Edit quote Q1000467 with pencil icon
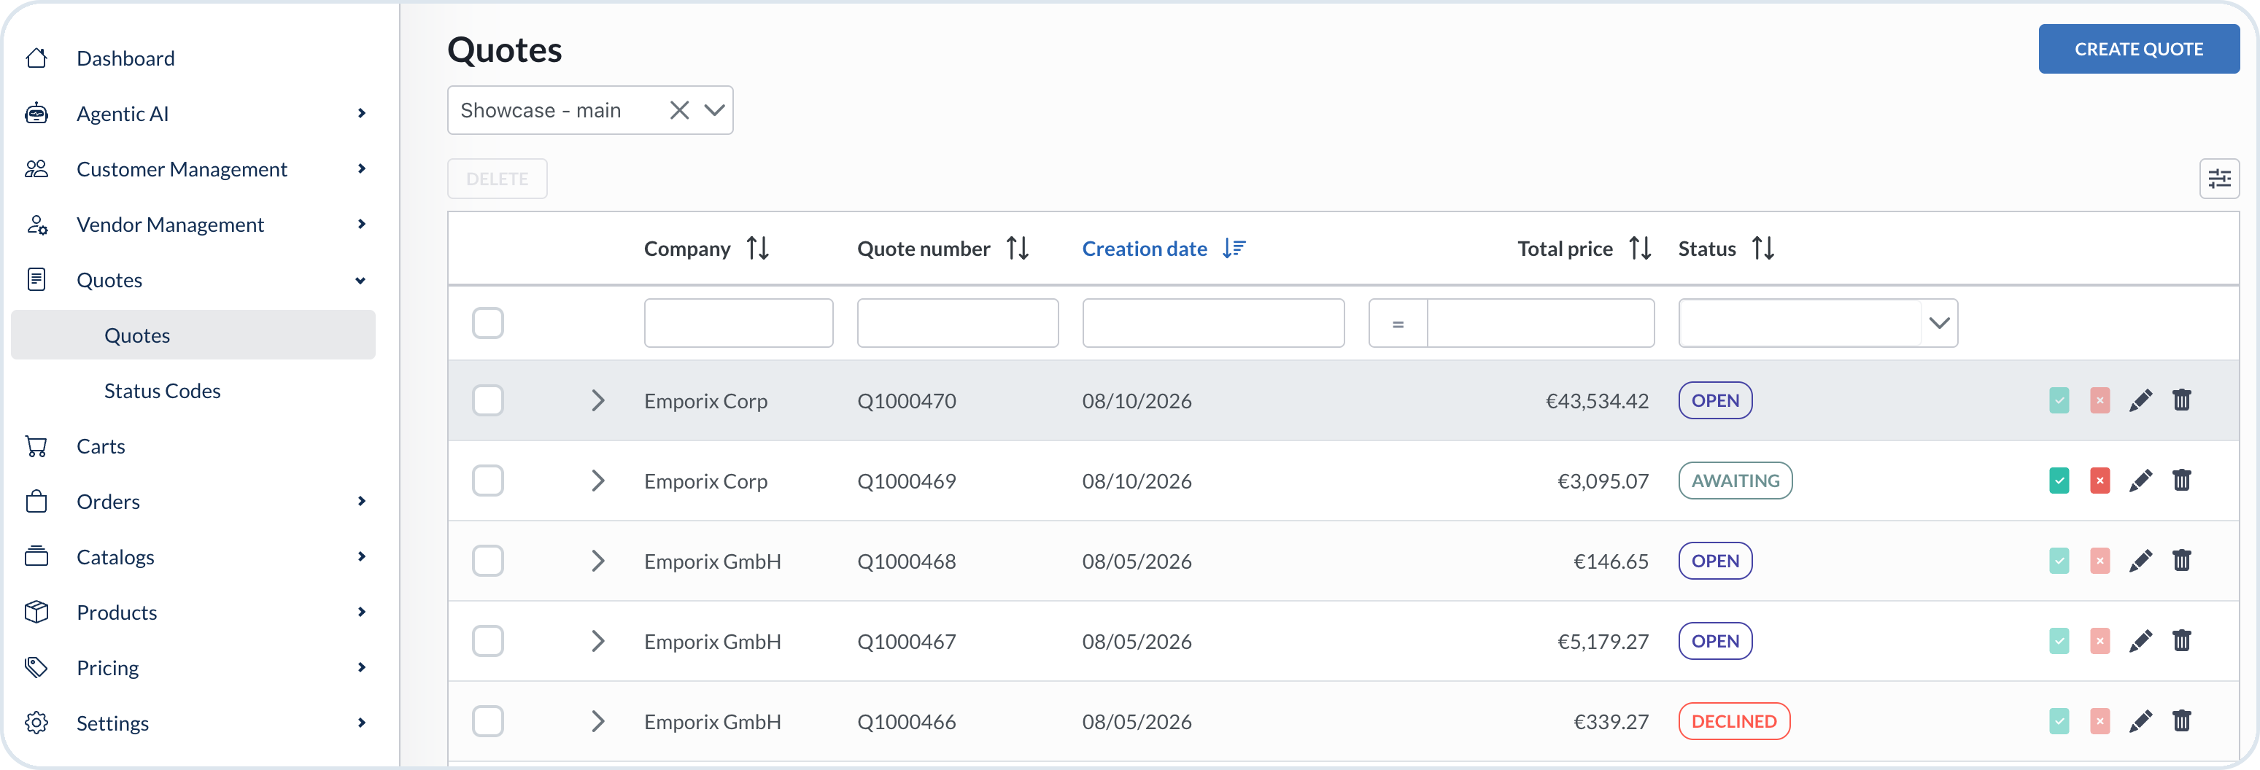2260x770 pixels. tap(2140, 641)
